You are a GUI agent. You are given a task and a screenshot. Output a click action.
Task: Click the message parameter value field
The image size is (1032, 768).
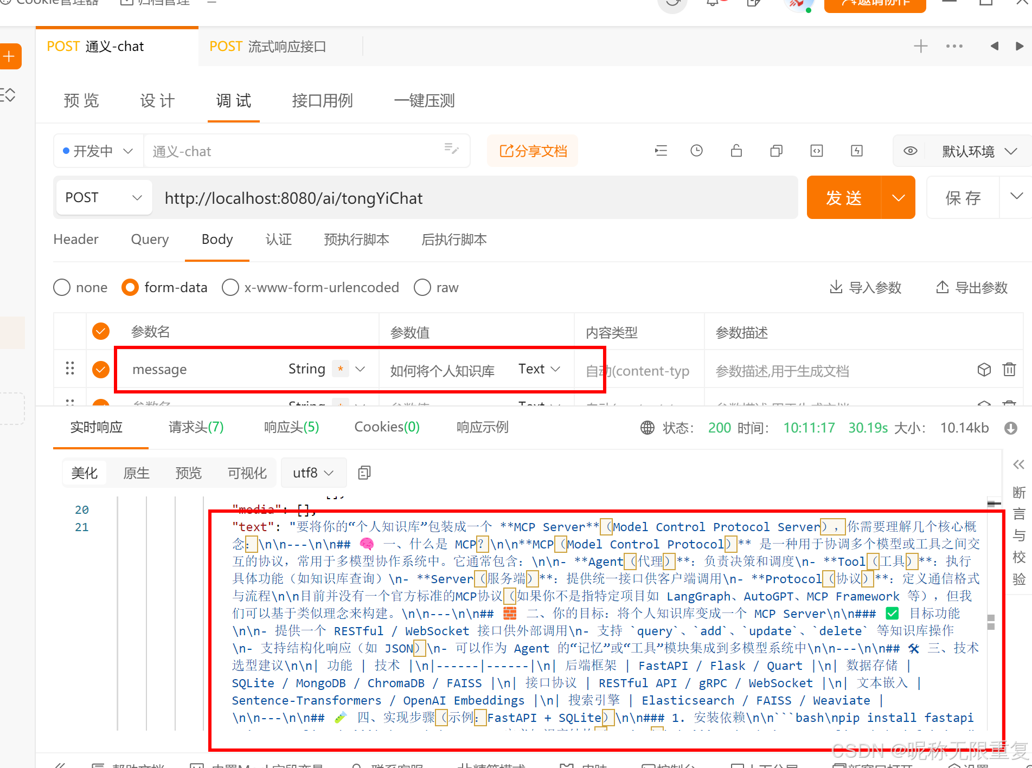pos(443,371)
